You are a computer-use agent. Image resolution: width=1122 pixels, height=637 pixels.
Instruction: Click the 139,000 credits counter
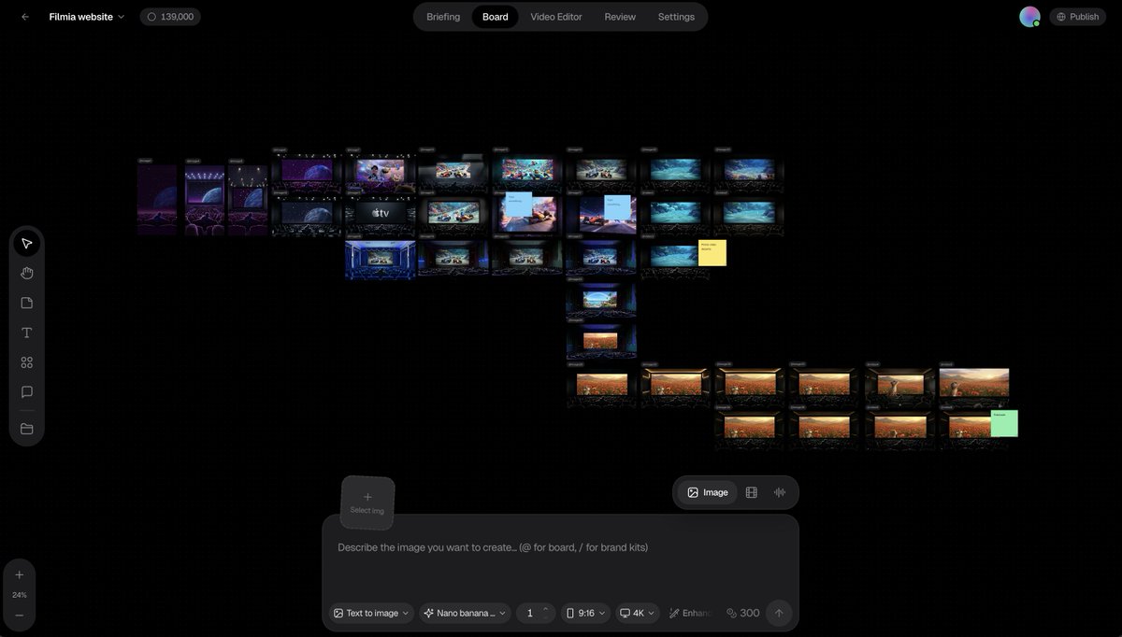(170, 17)
